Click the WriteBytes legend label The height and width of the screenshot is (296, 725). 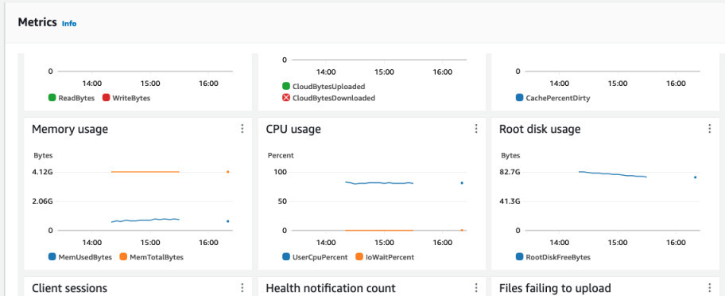coord(131,98)
